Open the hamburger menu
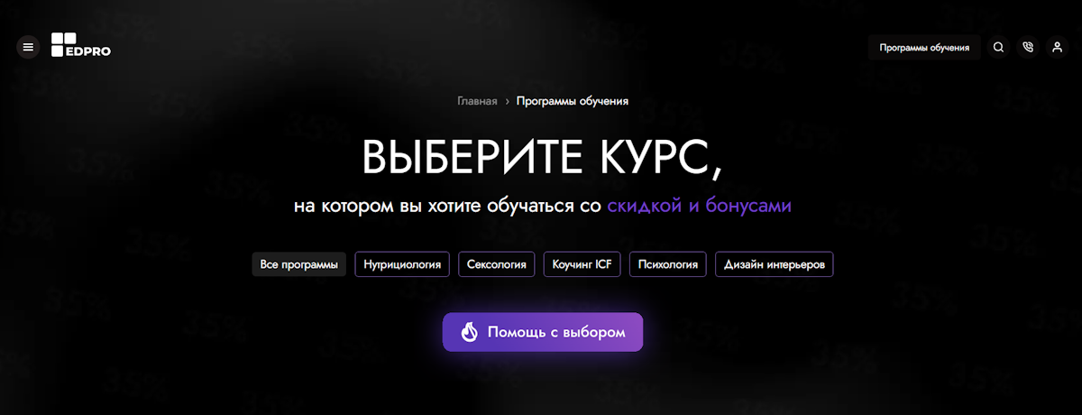 click(28, 47)
